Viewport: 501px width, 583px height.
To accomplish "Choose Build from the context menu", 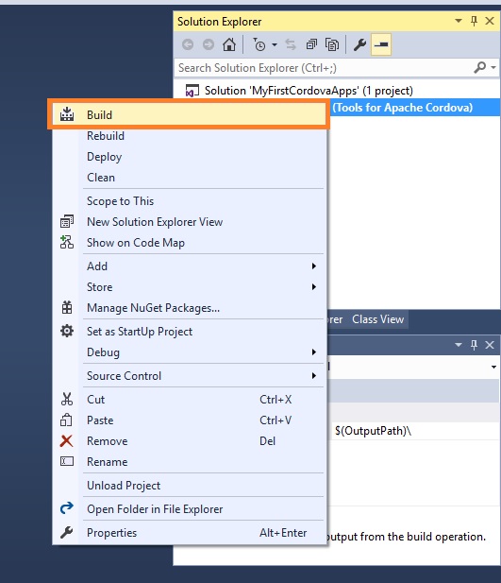I will pyautogui.click(x=189, y=115).
